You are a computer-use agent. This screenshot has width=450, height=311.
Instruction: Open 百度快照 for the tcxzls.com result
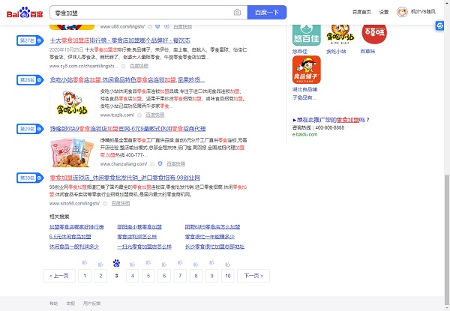pos(155,115)
